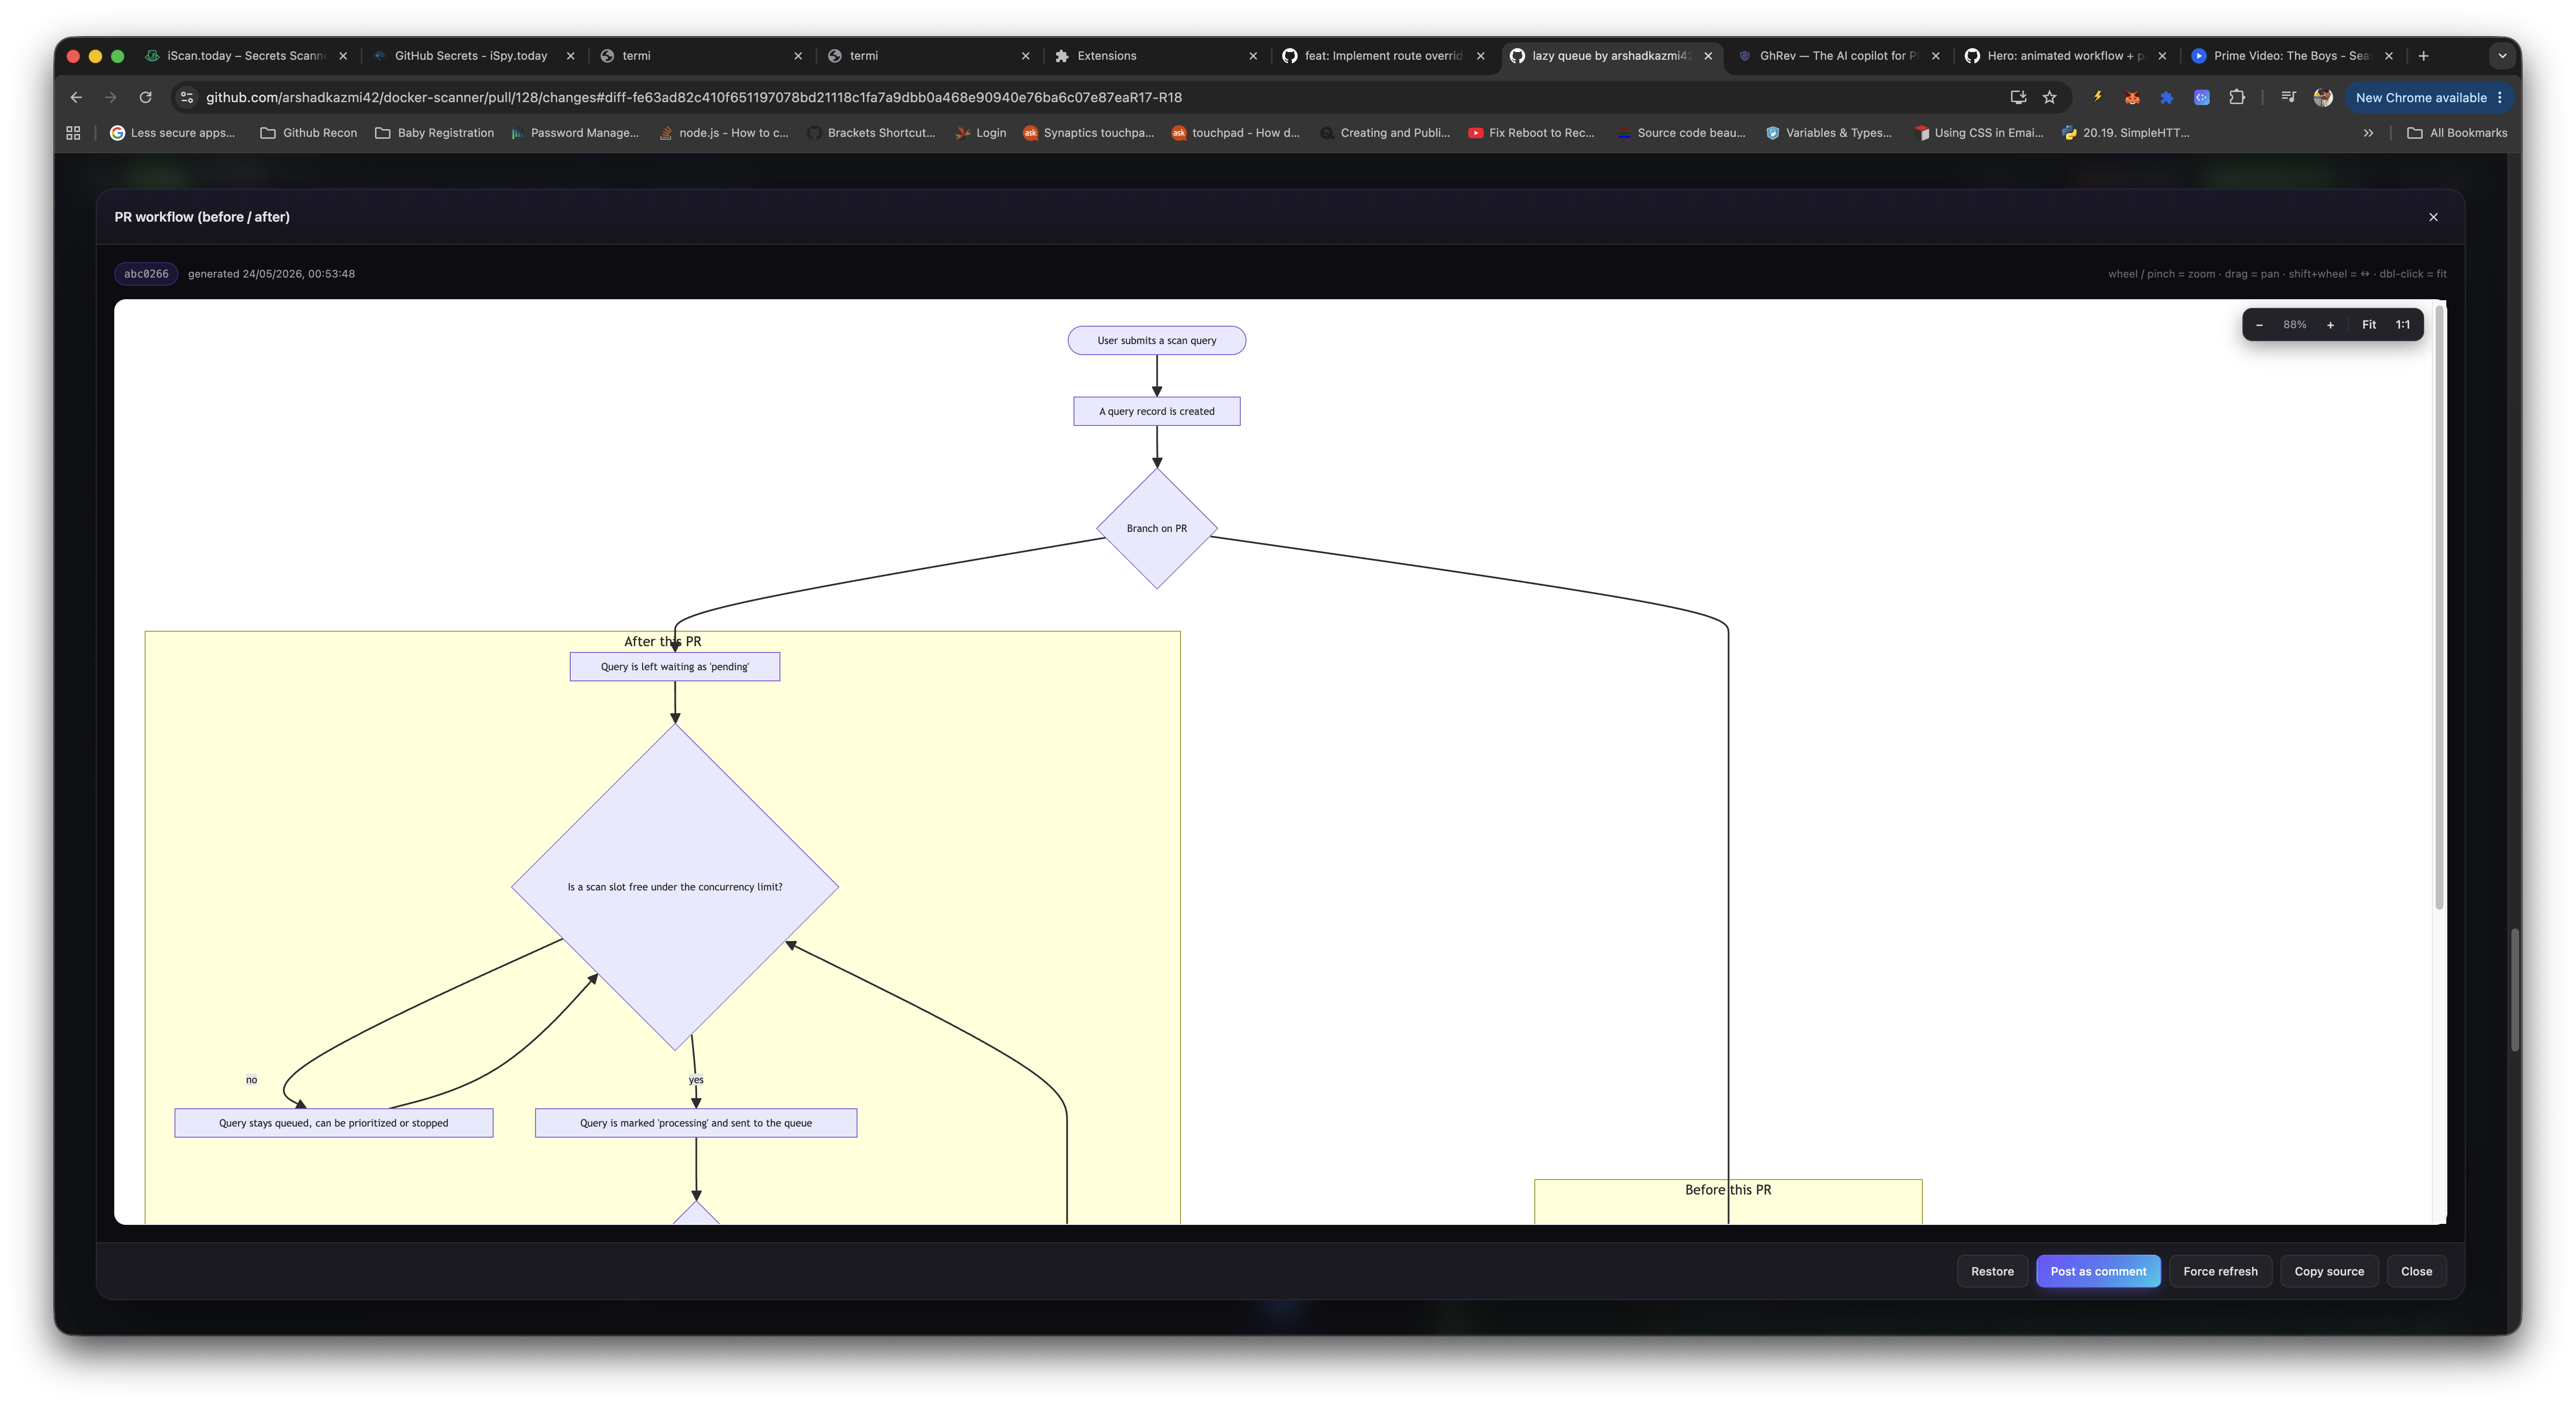This screenshot has width=2576, height=1407.
Task: Show more bookmarks with the double chevron
Action: point(2368,133)
